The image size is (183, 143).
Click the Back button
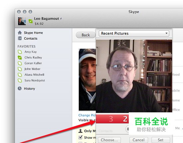86,35
